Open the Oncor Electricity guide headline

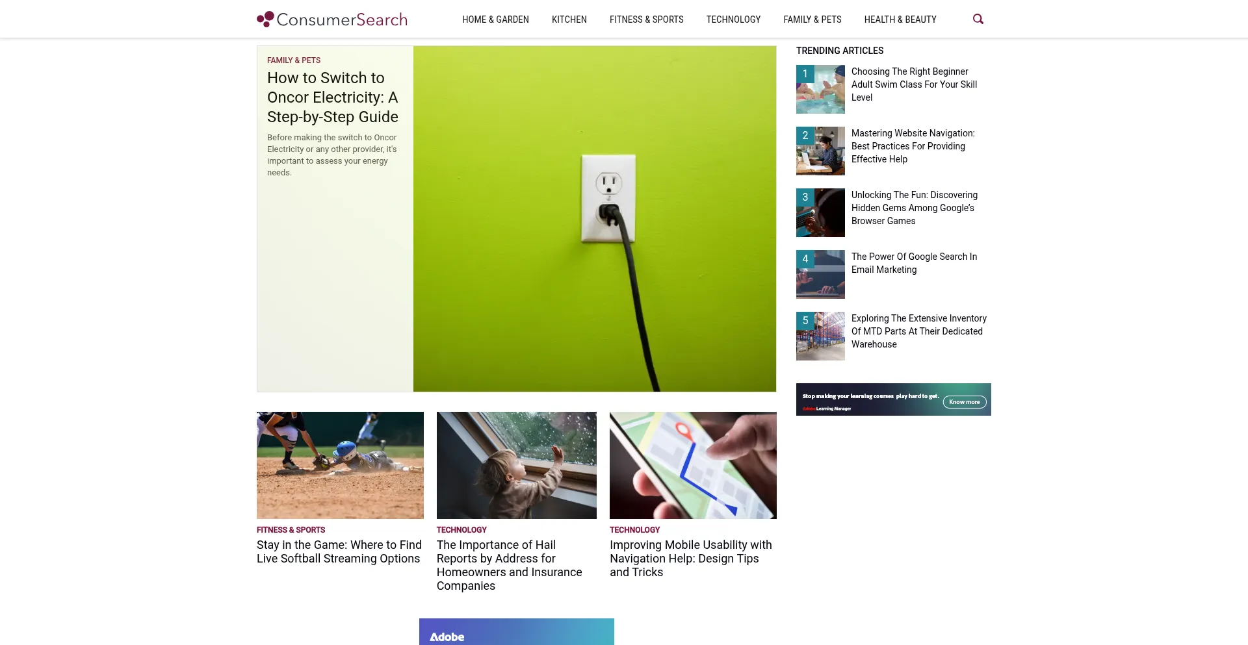333,97
